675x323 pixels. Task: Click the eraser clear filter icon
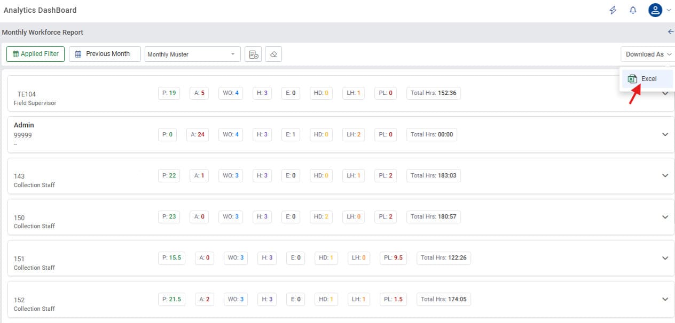click(273, 54)
